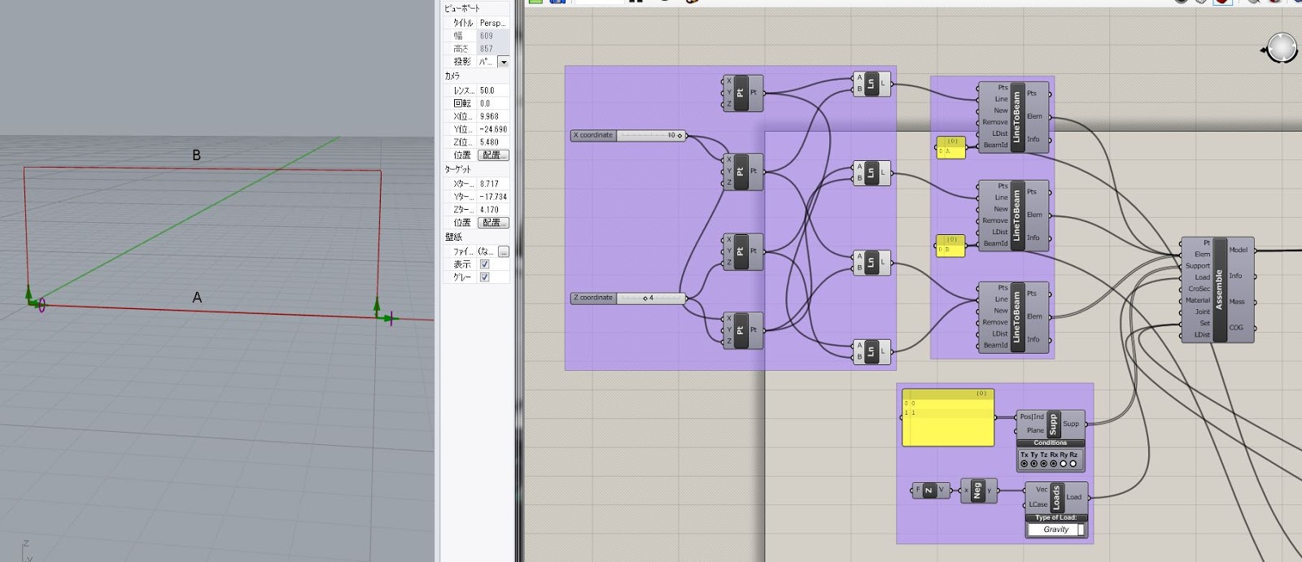Click the yellow panel containing B

pos(950,246)
